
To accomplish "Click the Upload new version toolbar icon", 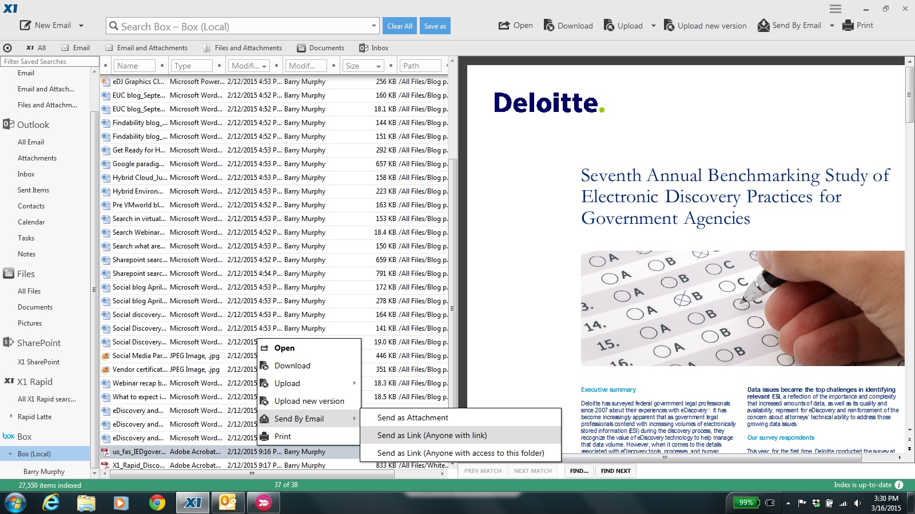I will 669,25.
